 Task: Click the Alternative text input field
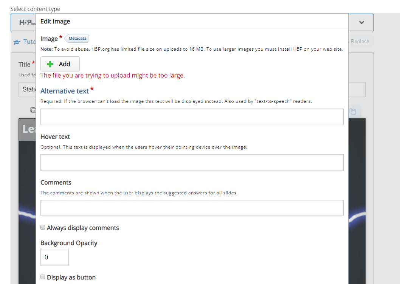192,117
